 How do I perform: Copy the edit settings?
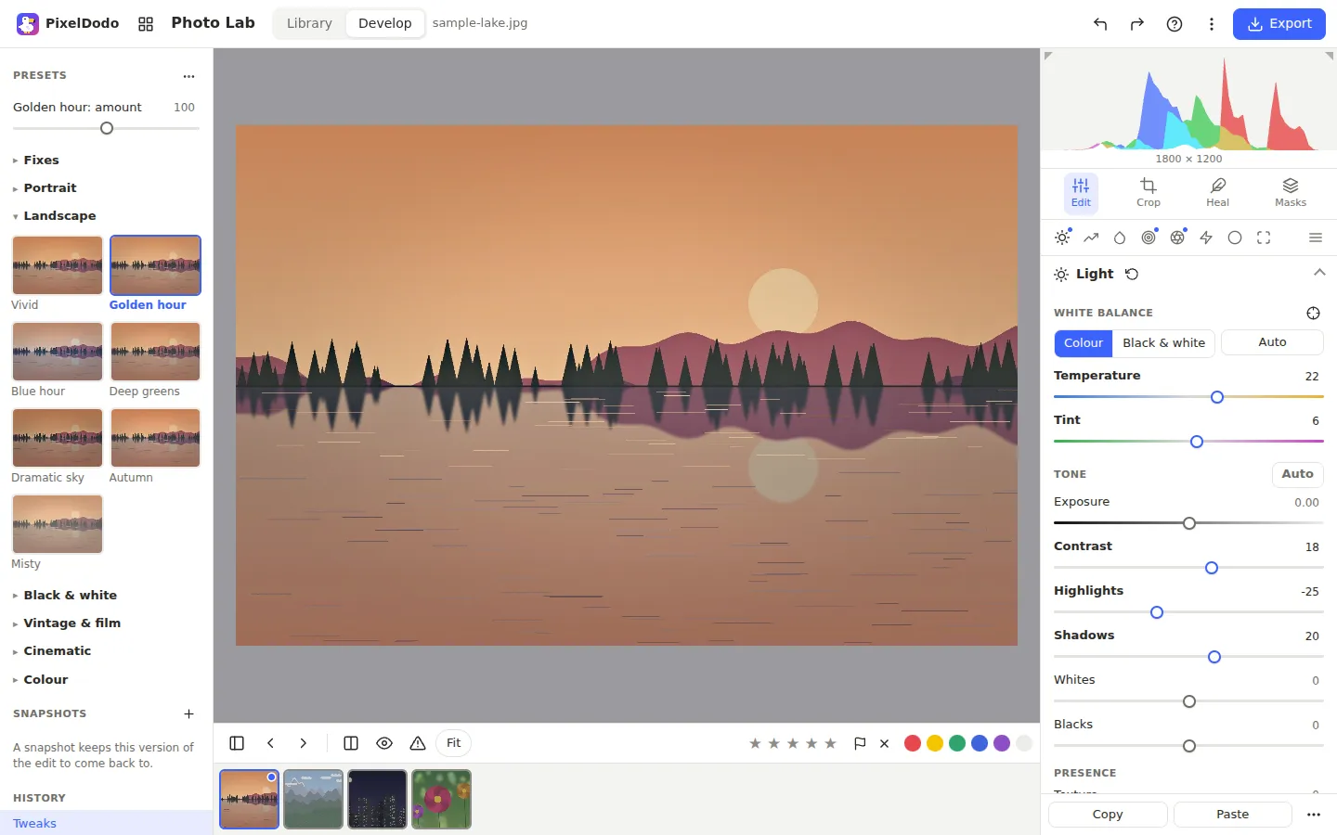(x=1108, y=814)
